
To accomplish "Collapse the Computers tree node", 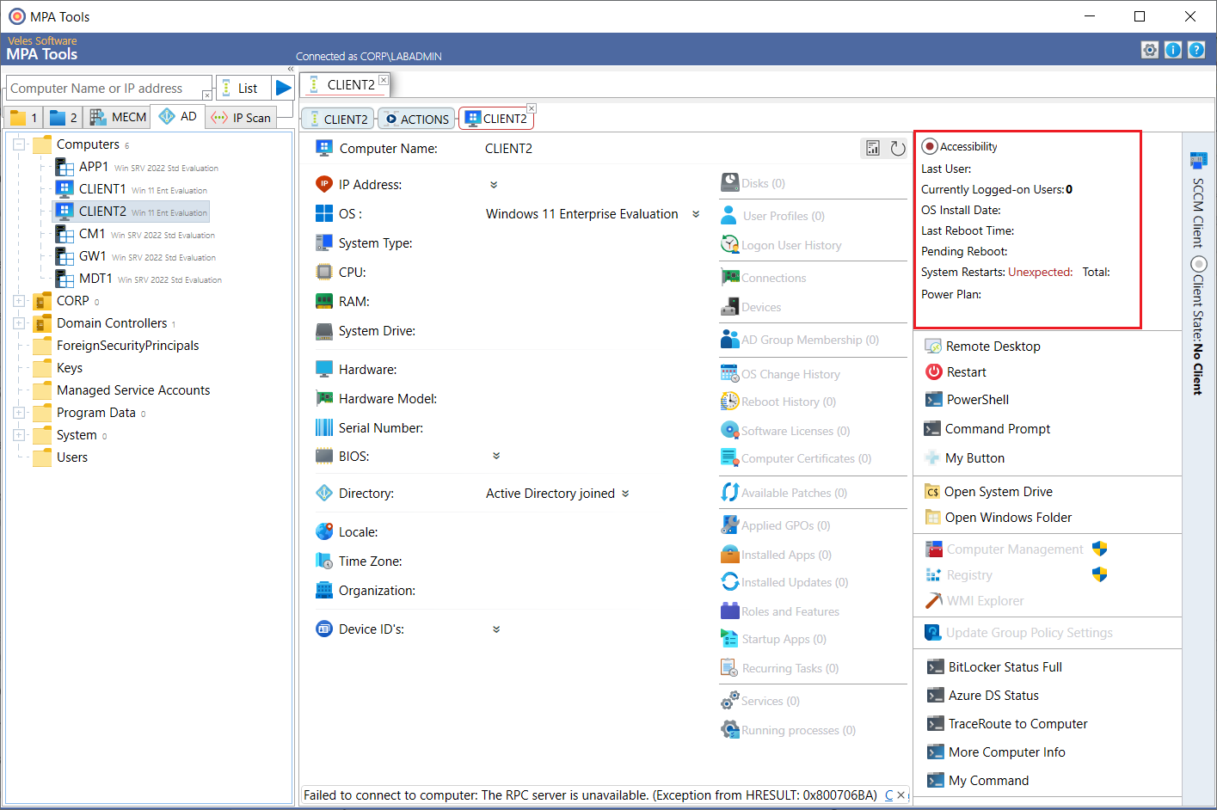I will tap(19, 144).
